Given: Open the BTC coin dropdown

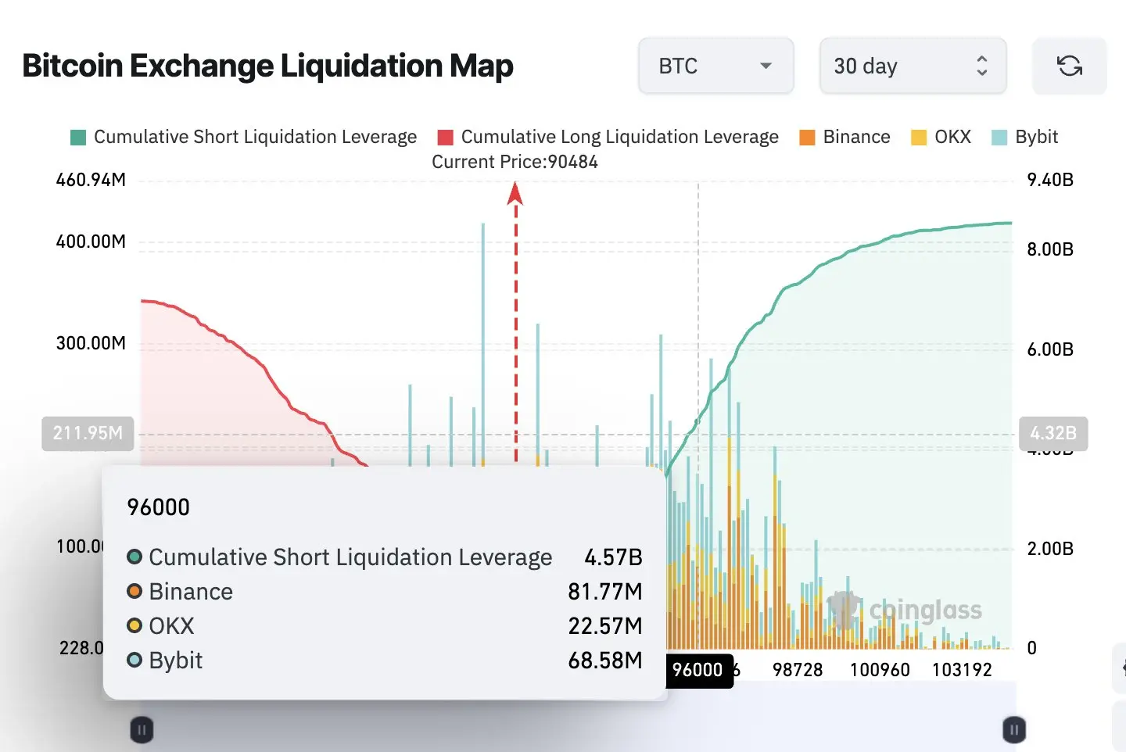Looking at the screenshot, I should pos(715,66).
